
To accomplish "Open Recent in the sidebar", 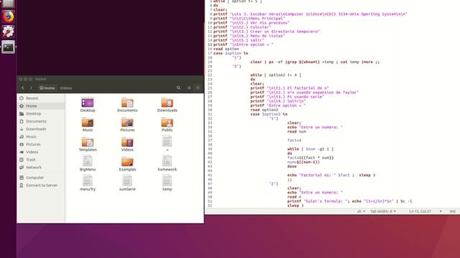I will [x=41, y=98].
